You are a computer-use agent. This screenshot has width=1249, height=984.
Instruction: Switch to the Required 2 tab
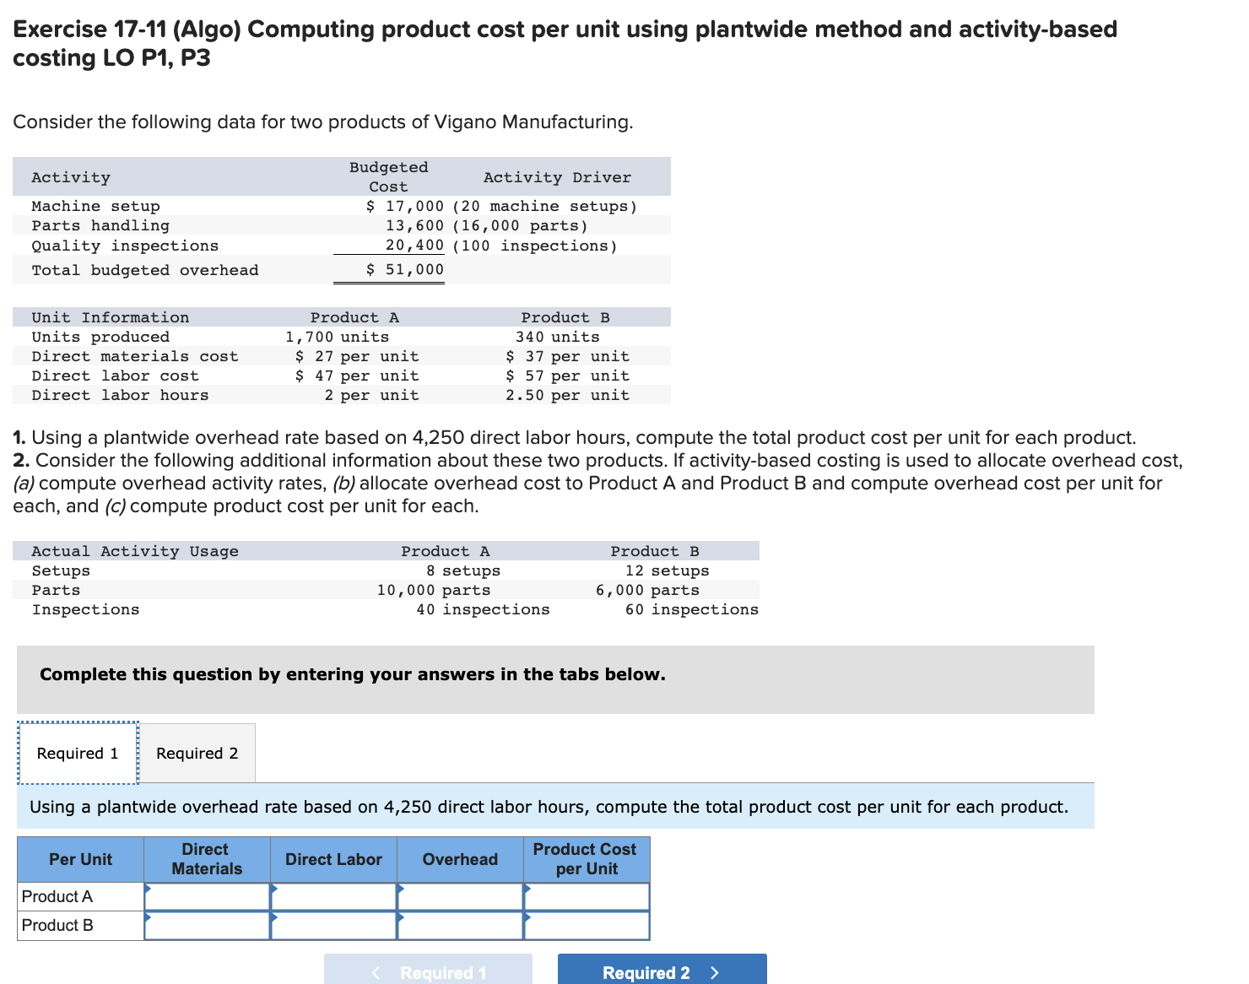click(197, 753)
